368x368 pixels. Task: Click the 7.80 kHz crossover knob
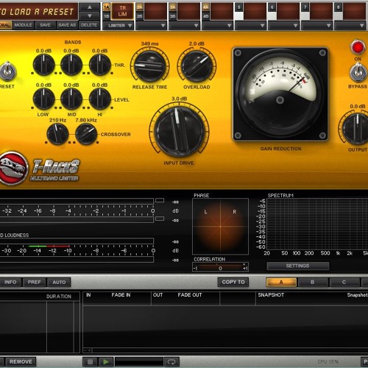click(86, 134)
